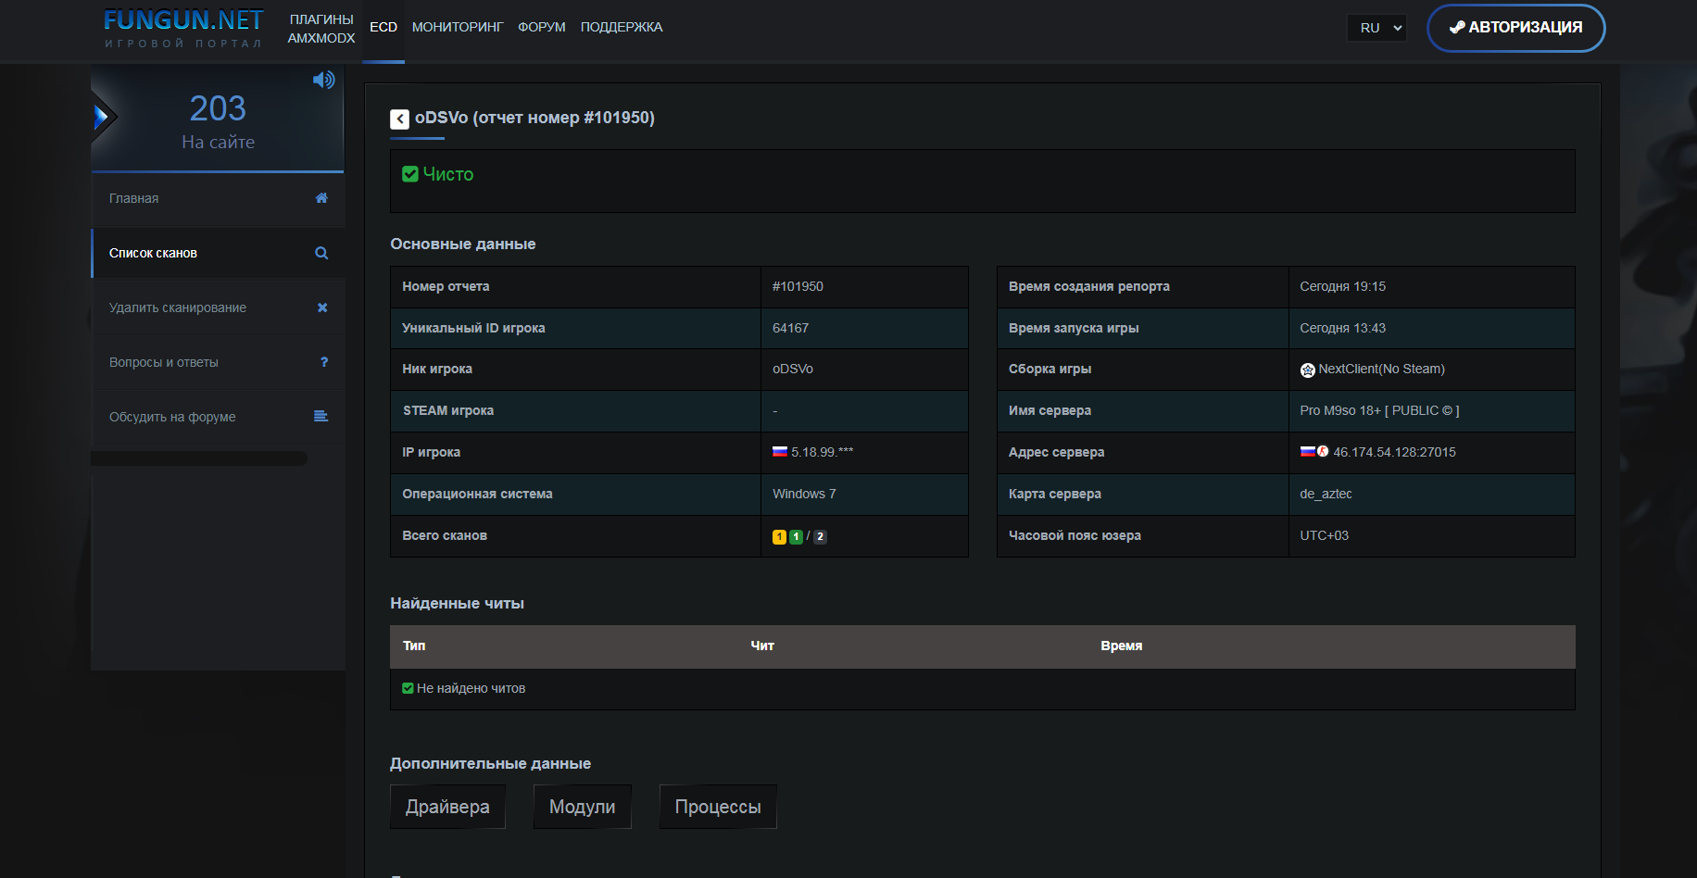Expand the Модули section

pyautogui.click(x=582, y=807)
